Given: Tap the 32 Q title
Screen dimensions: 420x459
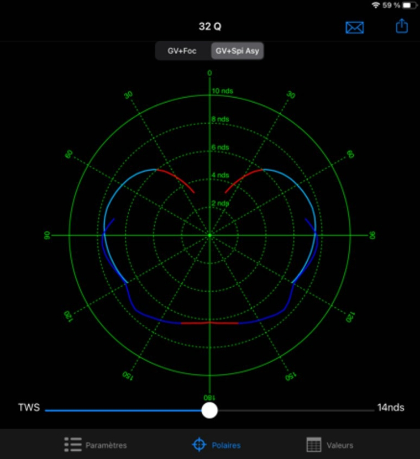Looking at the screenshot, I should pyautogui.click(x=210, y=27).
